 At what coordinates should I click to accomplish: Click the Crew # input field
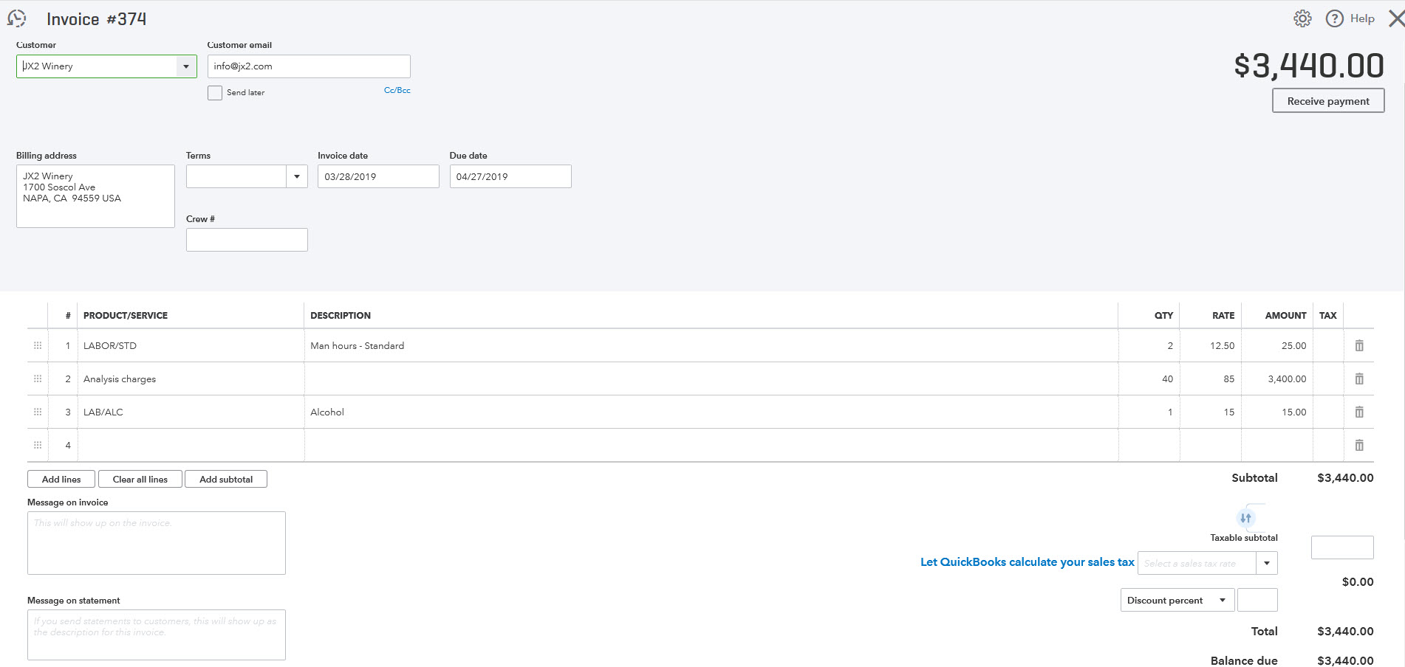point(247,240)
